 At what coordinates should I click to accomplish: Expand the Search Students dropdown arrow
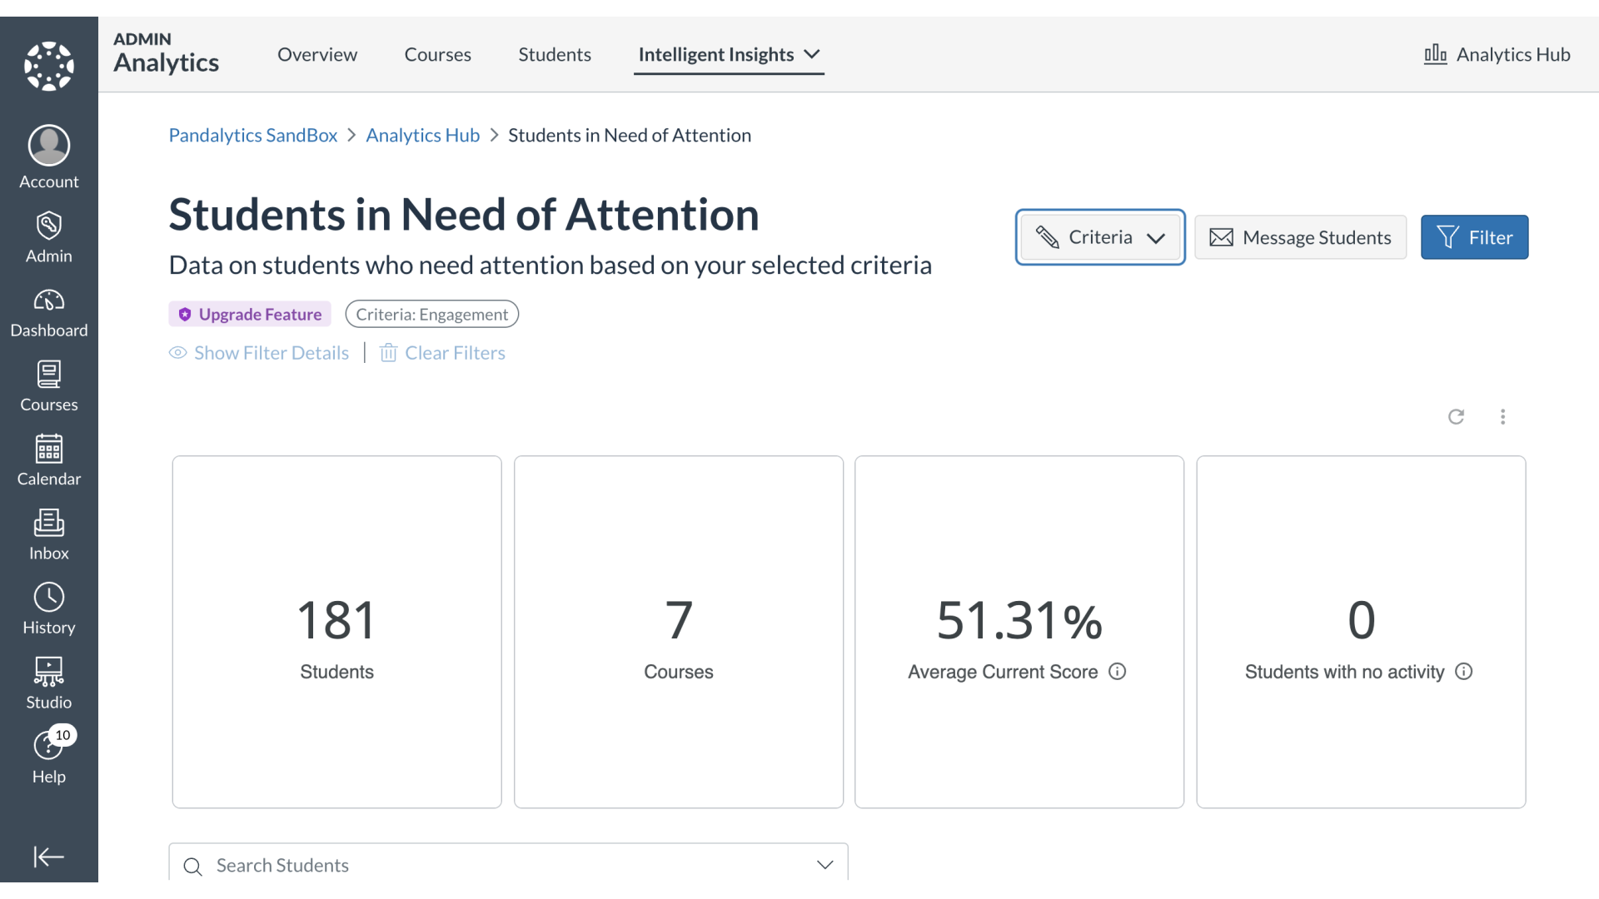tap(825, 865)
